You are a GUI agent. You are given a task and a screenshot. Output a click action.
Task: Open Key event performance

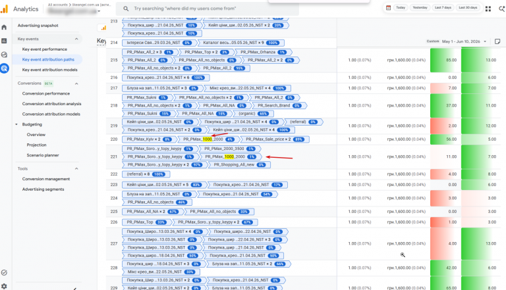pyautogui.click(x=45, y=49)
